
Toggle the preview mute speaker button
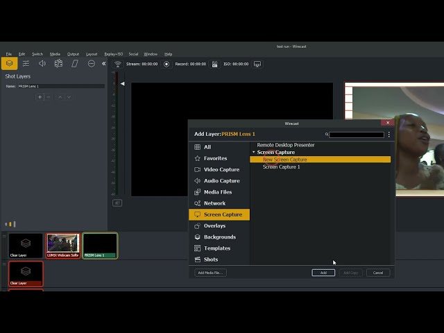pos(117,203)
